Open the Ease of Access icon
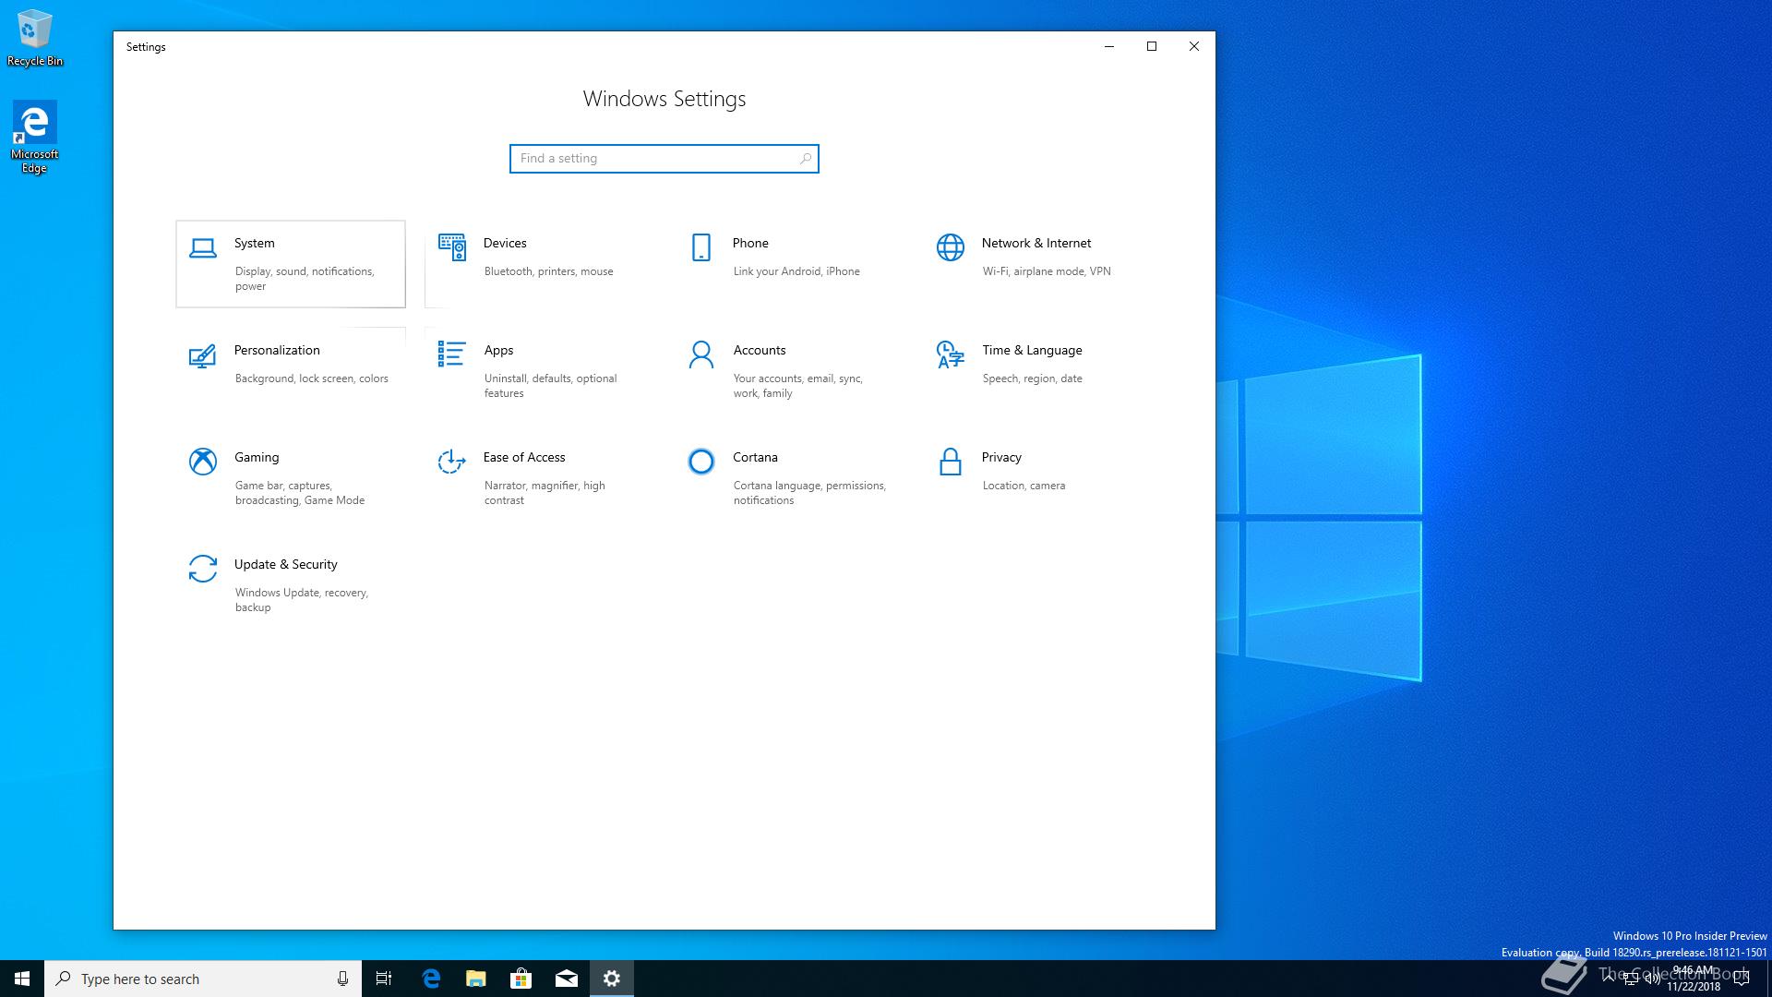This screenshot has width=1772, height=997. point(452,462)
